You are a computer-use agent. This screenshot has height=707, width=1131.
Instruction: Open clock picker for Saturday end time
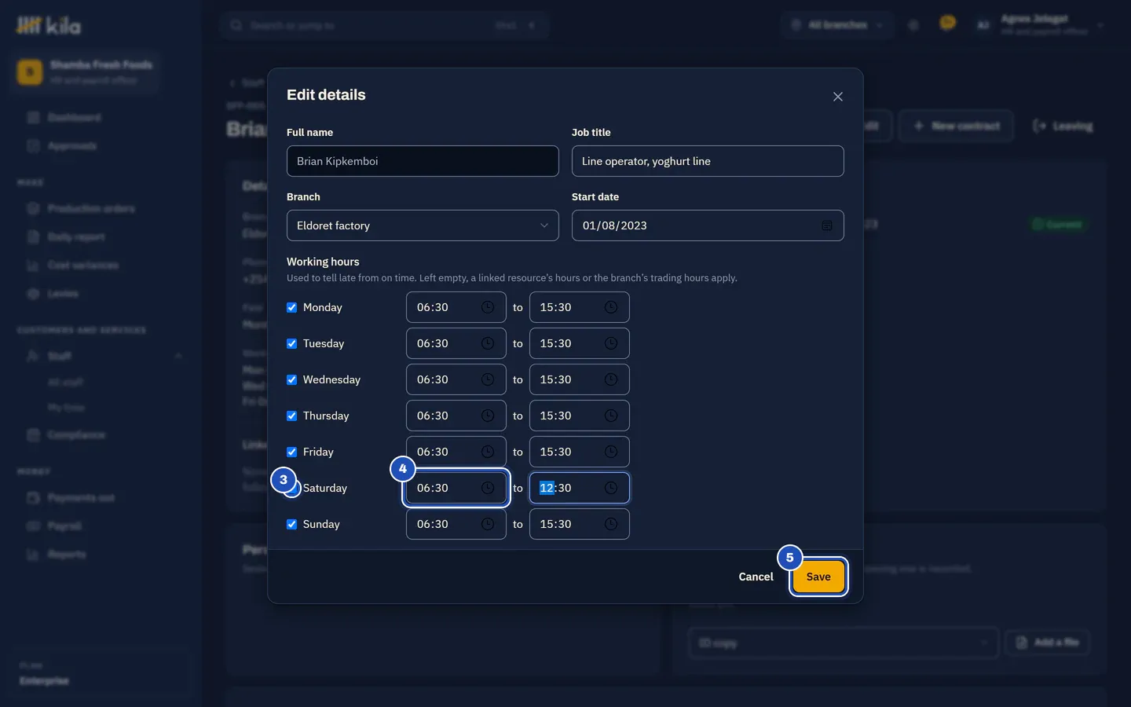[x=611, y=488]
